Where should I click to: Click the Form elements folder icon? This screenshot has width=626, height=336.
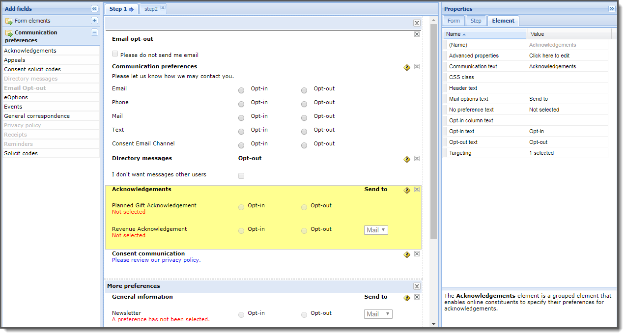[x=9, y=21]
